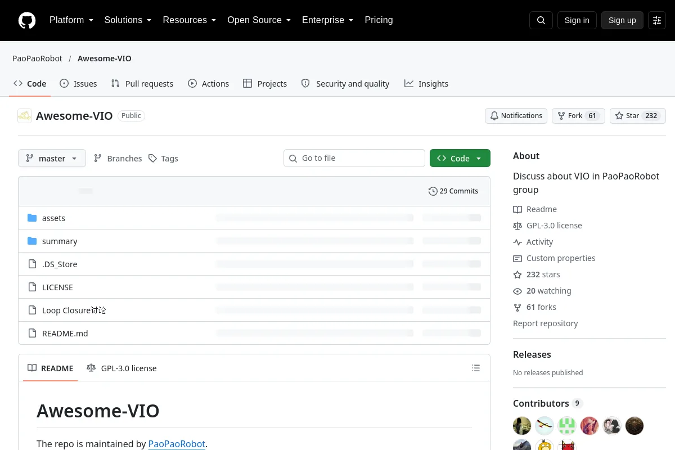675x450 pixels.
Task: Open the GPL-3.0 license link in About
Action: [547, 226]
